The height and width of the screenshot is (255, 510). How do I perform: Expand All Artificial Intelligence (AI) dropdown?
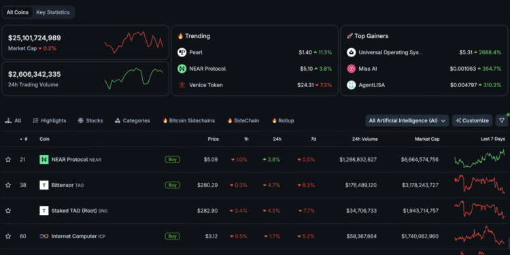click(x=407, y=120)
